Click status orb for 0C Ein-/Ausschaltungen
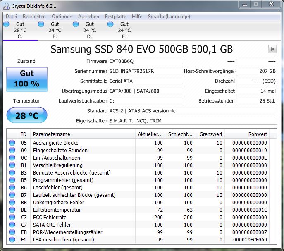 12,158
